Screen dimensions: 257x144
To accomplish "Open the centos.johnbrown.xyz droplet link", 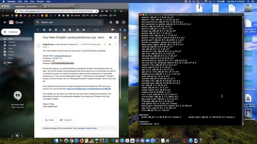I will (x=63, y=56).
